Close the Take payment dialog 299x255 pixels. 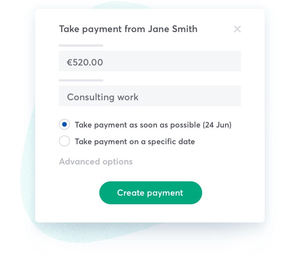(237, 29)
